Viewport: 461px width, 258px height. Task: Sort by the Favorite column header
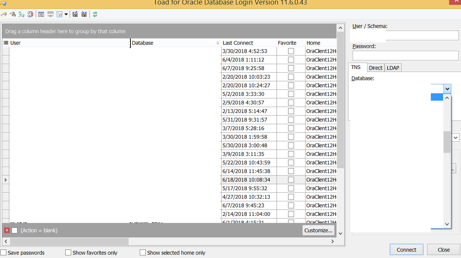tap(291, 43)
